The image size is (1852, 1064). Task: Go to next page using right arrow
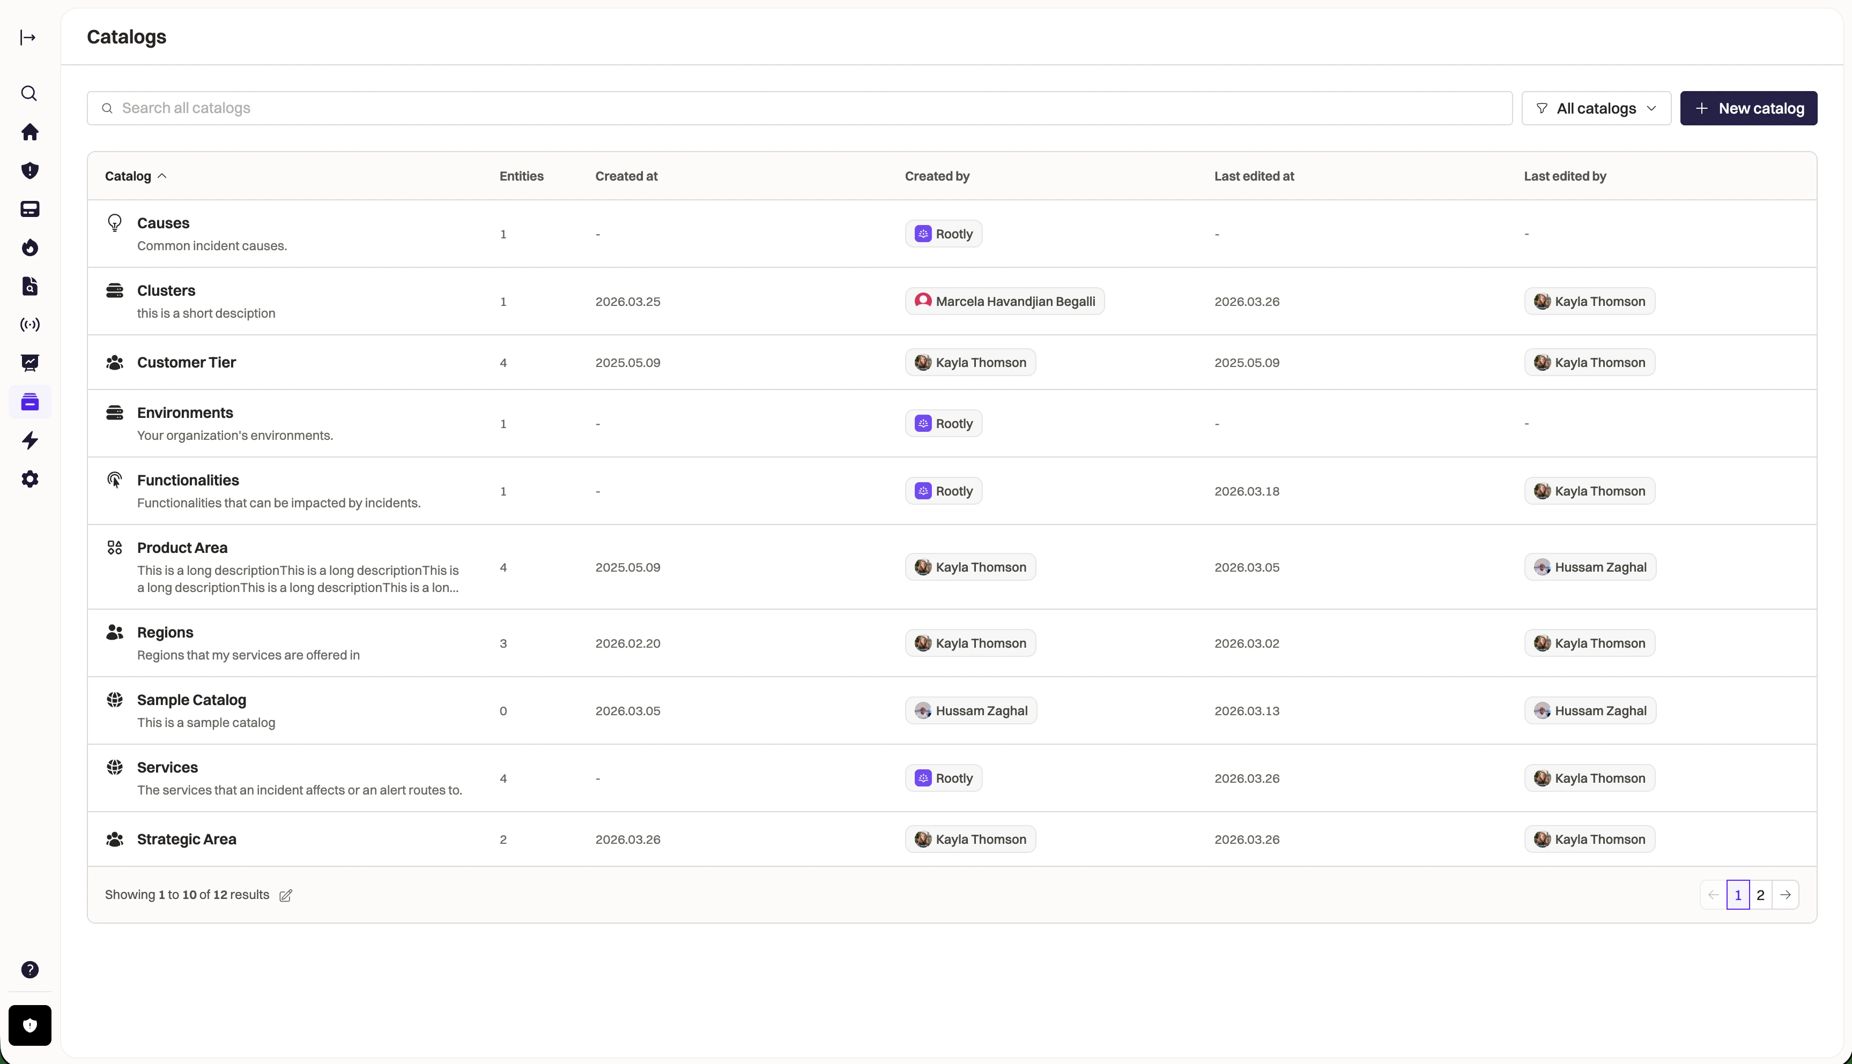(1786, 895)
